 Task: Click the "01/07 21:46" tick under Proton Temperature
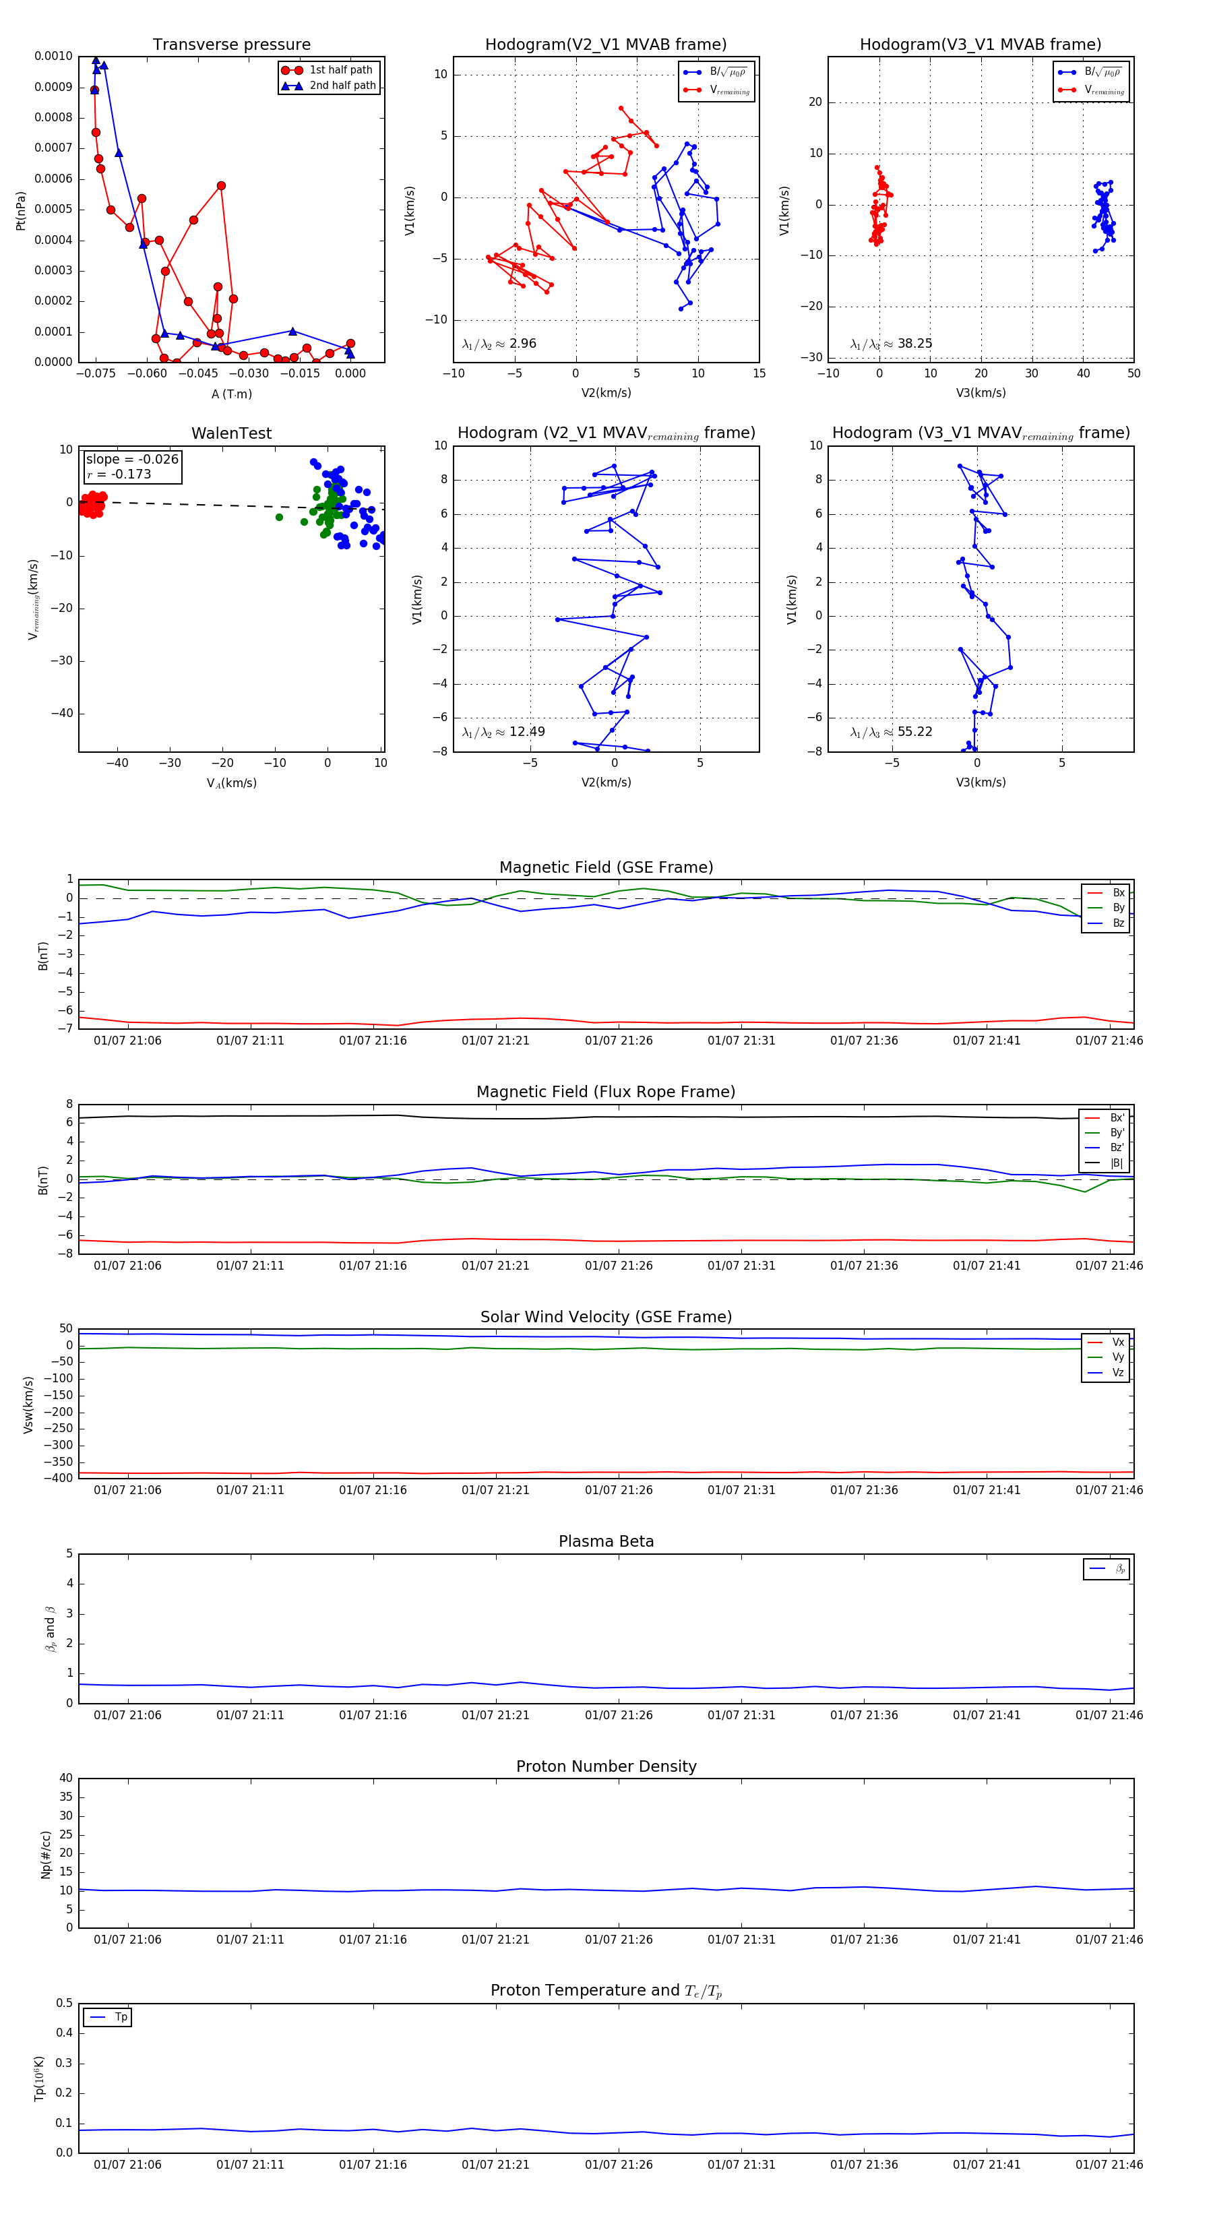[x=1109, y=2165]
